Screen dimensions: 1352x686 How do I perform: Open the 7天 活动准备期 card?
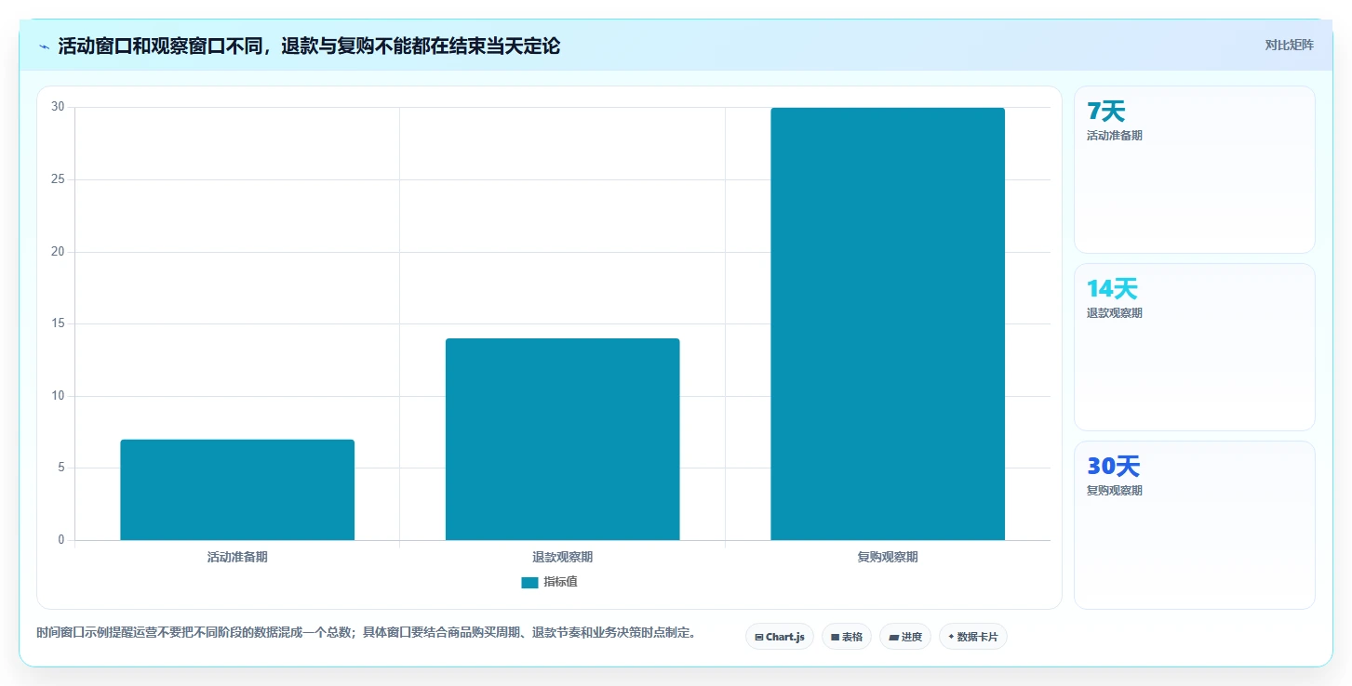[x=1195, y=169]
